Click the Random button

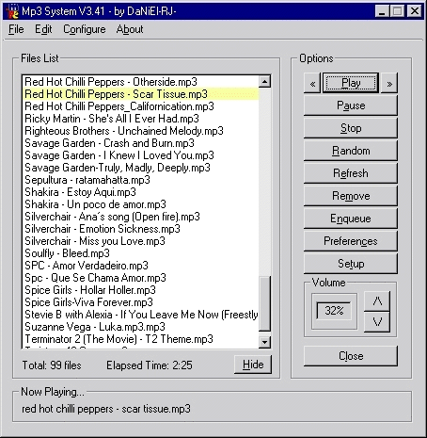click(x=351, y=151)
